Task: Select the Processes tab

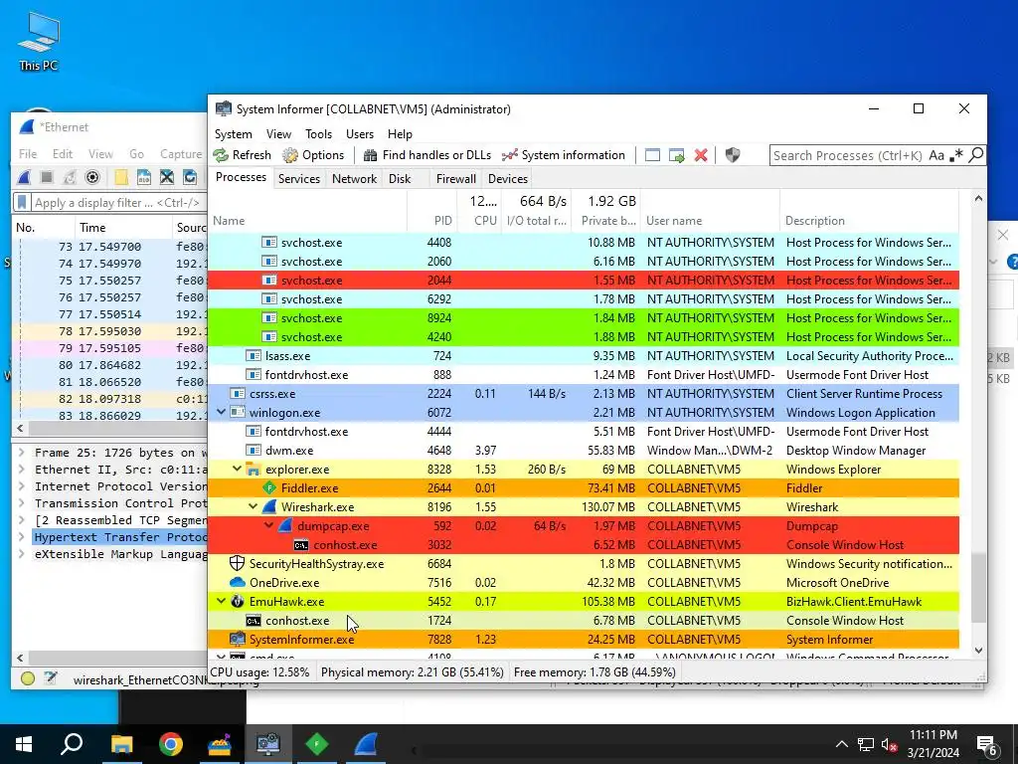Action: click(241, 177)
